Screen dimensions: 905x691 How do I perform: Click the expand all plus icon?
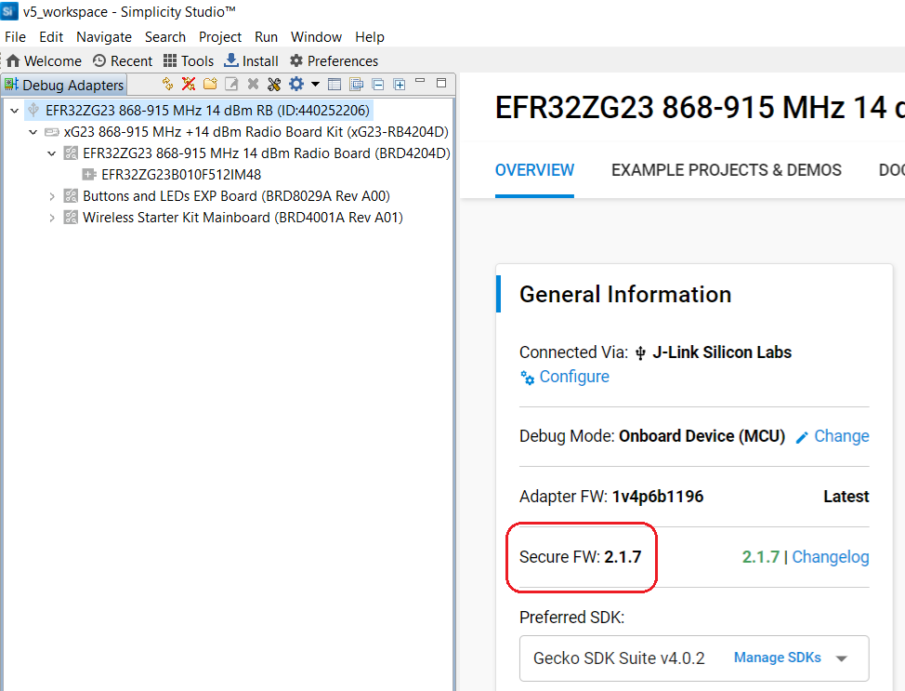(400, 85)
